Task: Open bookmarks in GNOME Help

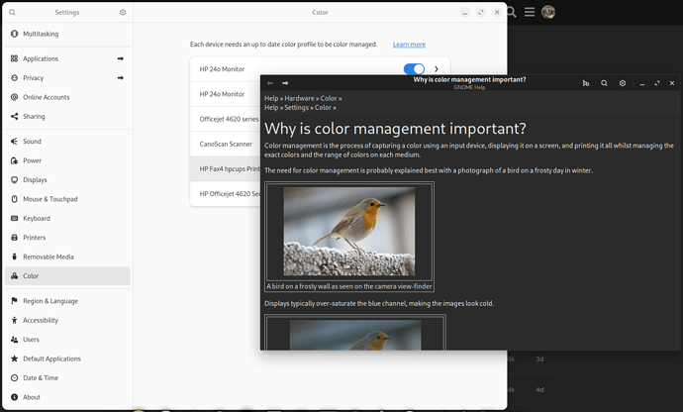Action: click(586, 83)
